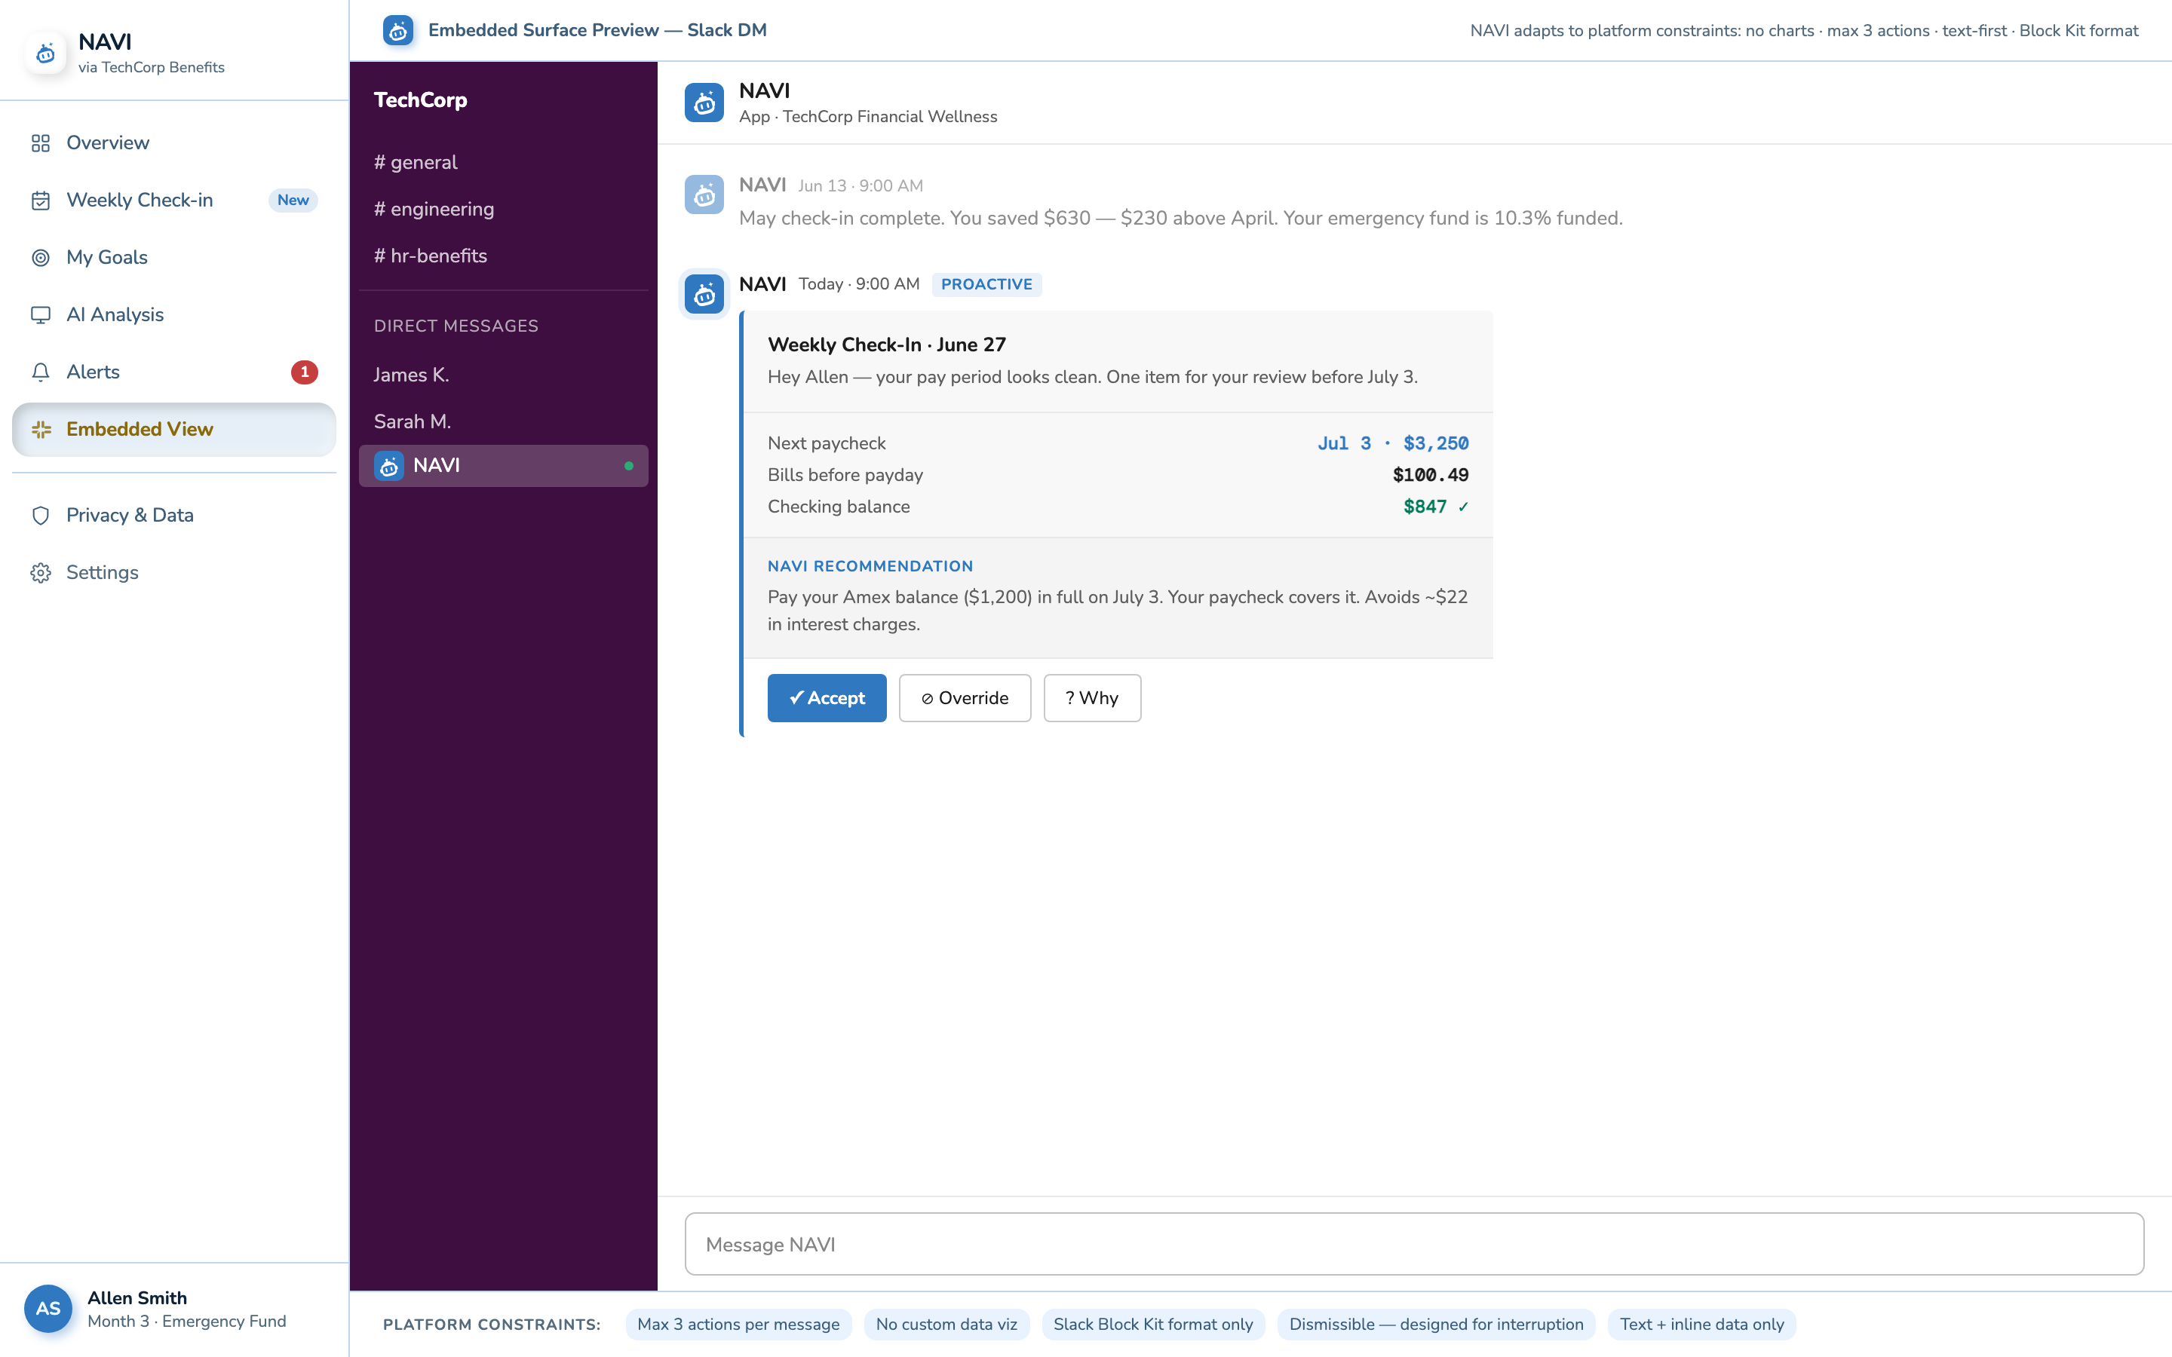Click the Embedded Surface Preview — Slack DM title
This screenshot has width=2172, height=1357.
(597, 30)
